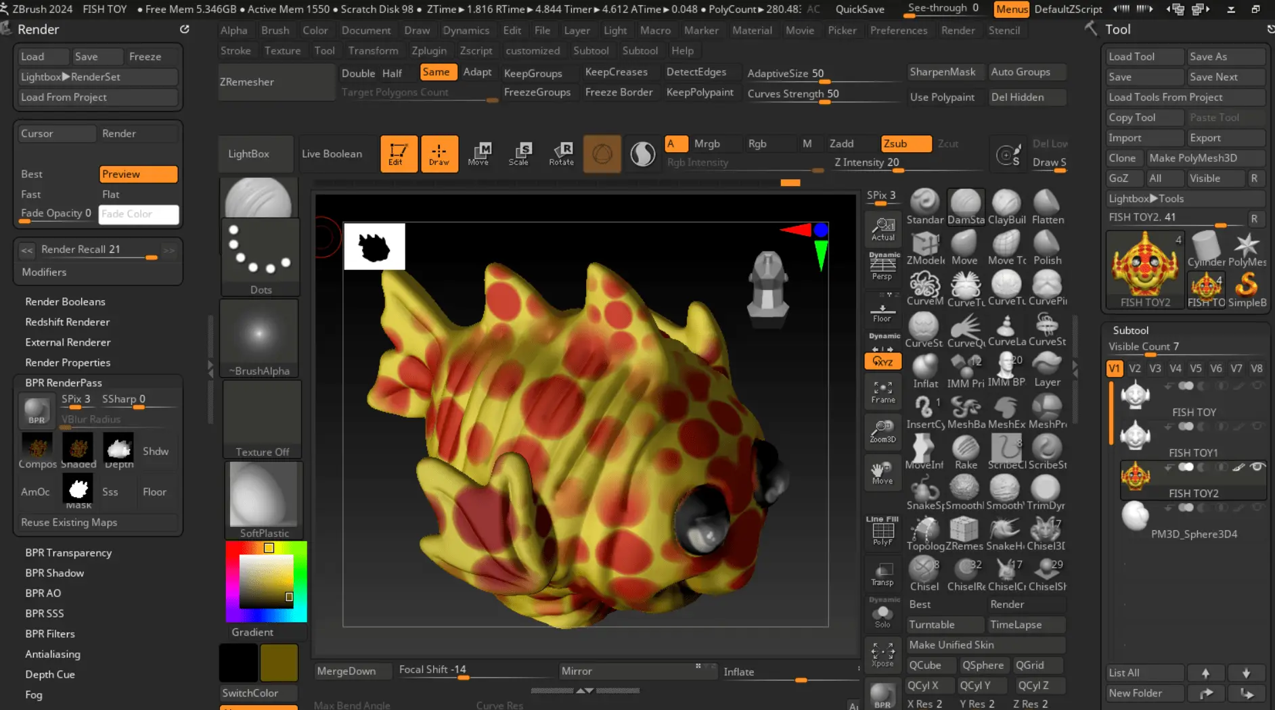Pick the ZModeler brush icon

[x=924, y=247]
